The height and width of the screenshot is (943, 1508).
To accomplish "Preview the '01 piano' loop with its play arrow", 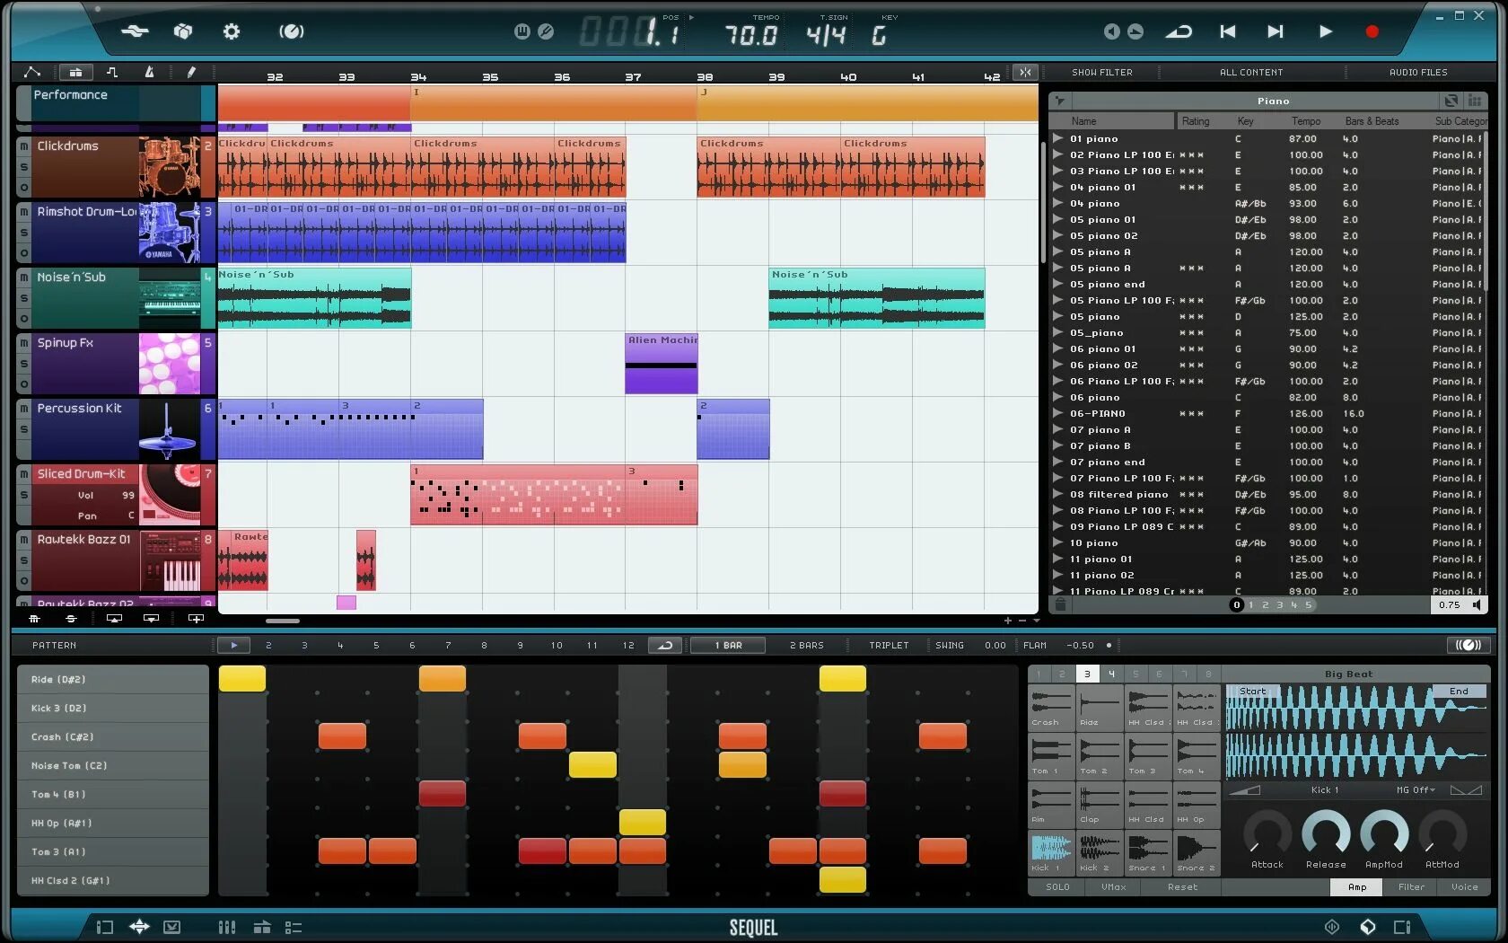I will coord(1058,139).
